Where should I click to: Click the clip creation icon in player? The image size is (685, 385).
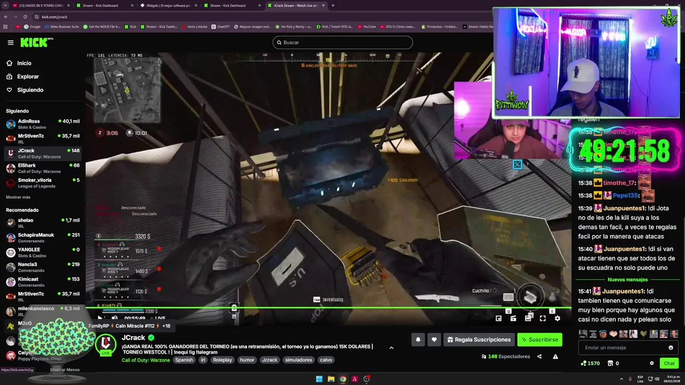513,318
